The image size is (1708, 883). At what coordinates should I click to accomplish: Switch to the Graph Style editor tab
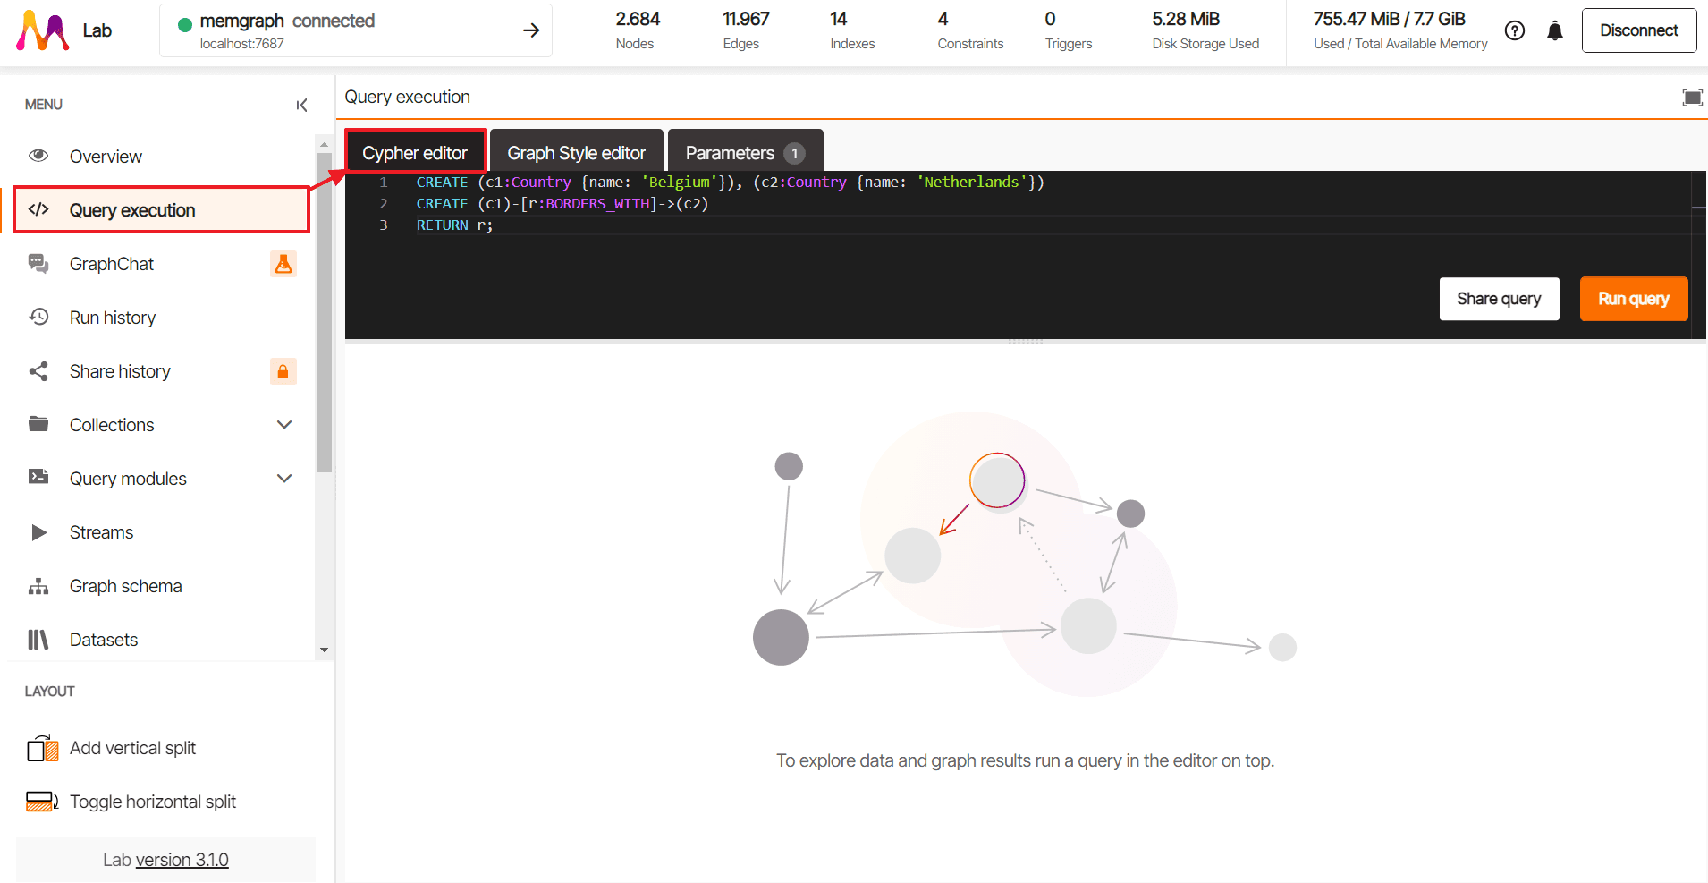point(577,152)
